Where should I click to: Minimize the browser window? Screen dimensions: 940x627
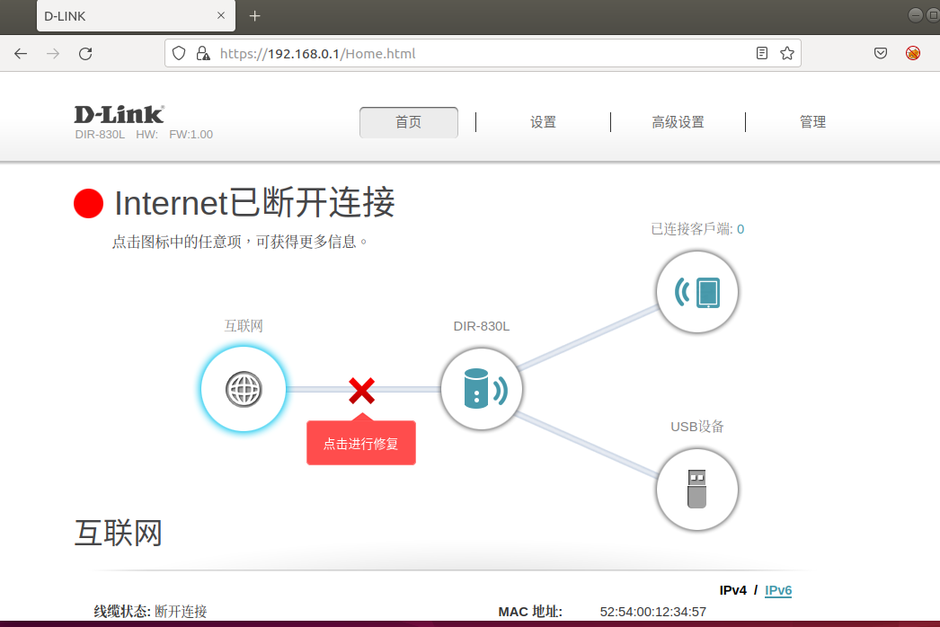click(916, 15)
